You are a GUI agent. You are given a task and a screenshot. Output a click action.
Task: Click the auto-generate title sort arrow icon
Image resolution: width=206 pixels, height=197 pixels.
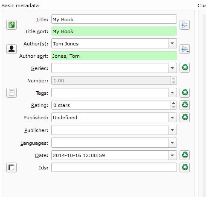point(185,25)
